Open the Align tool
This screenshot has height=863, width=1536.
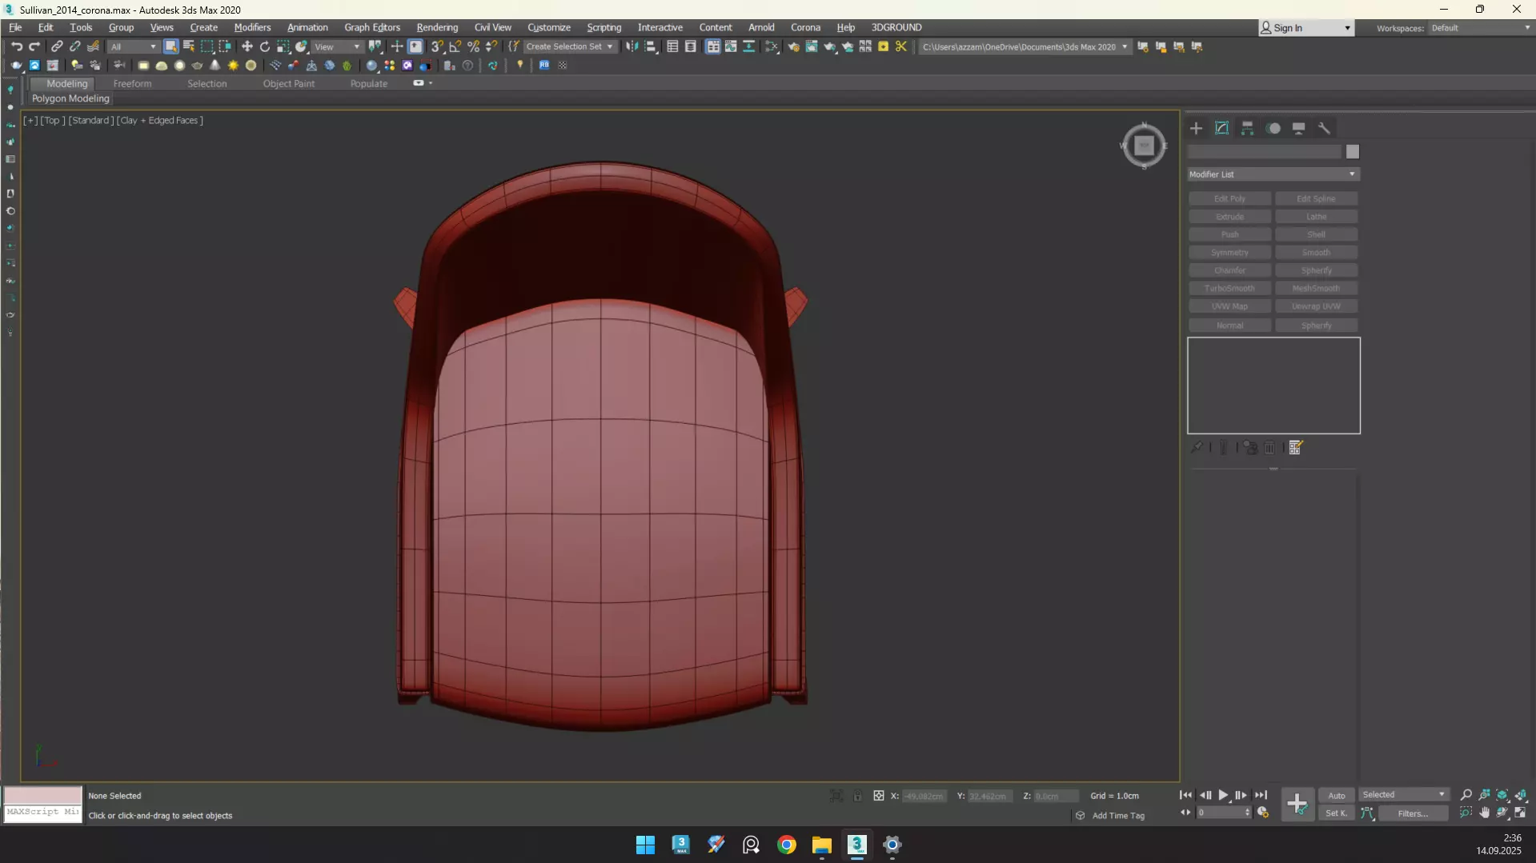[651, 46]
